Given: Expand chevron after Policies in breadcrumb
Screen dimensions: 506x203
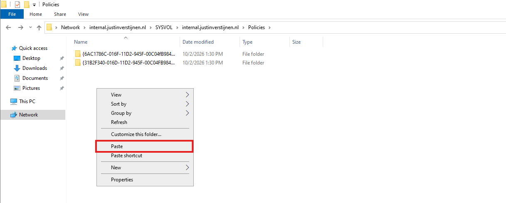Looking at the screenshot, I should tap(269, 27).
